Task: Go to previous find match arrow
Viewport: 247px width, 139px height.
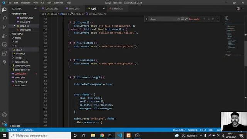Action: [204, 19]
